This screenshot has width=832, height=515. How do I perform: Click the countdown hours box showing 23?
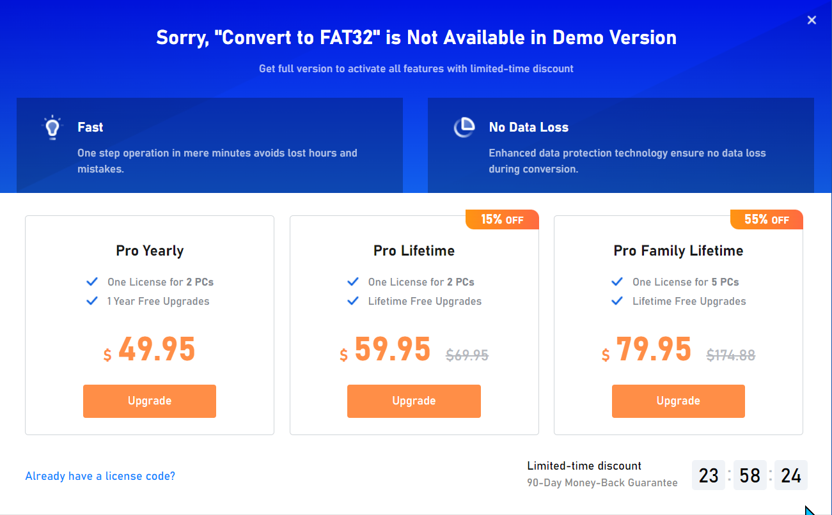point(709,475)
